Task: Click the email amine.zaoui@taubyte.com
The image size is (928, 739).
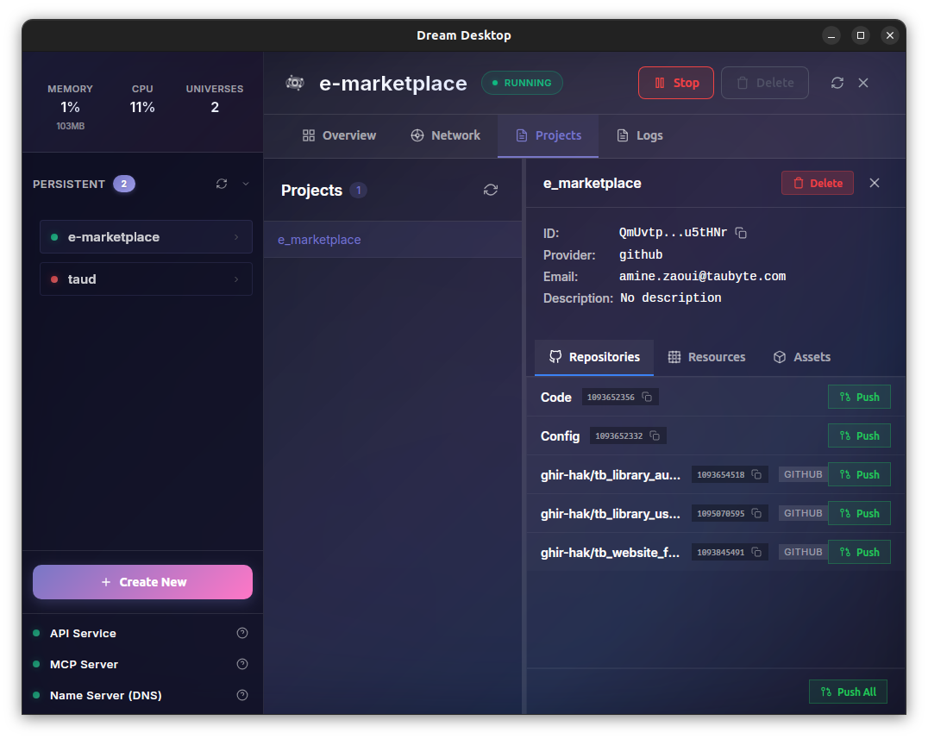Action: click(x=703, y=276)
